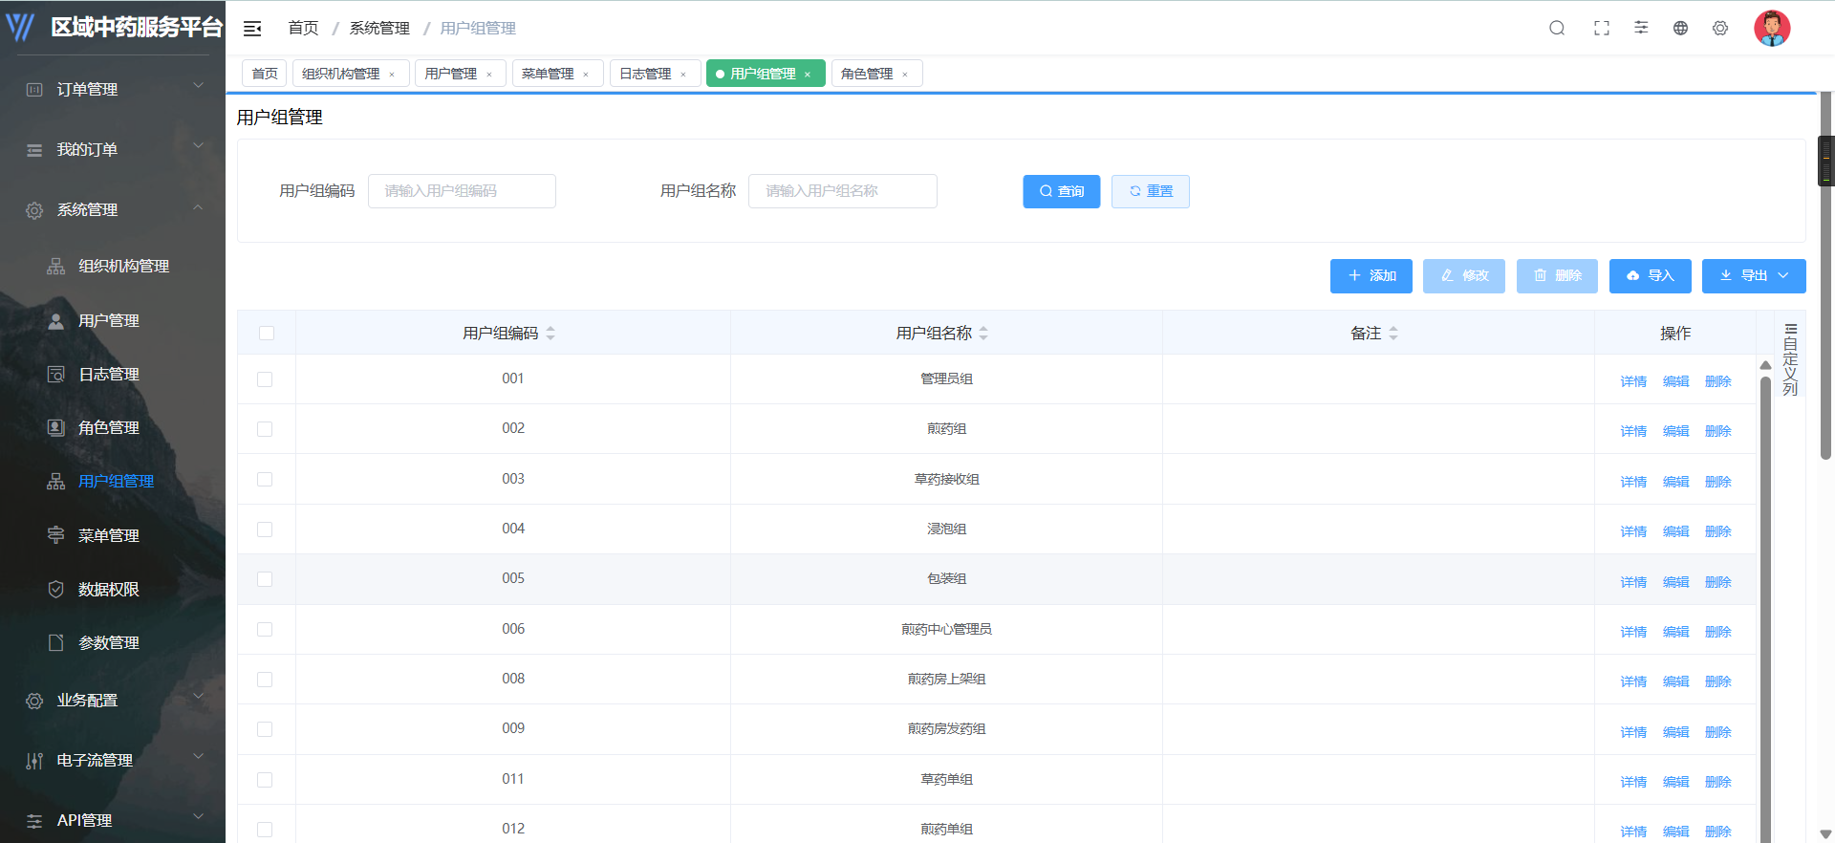The height and width of the screenshot is (843, 1835).
Task: Check the row 005 包装组 checkbox
Action: click(x=265, y=579)
